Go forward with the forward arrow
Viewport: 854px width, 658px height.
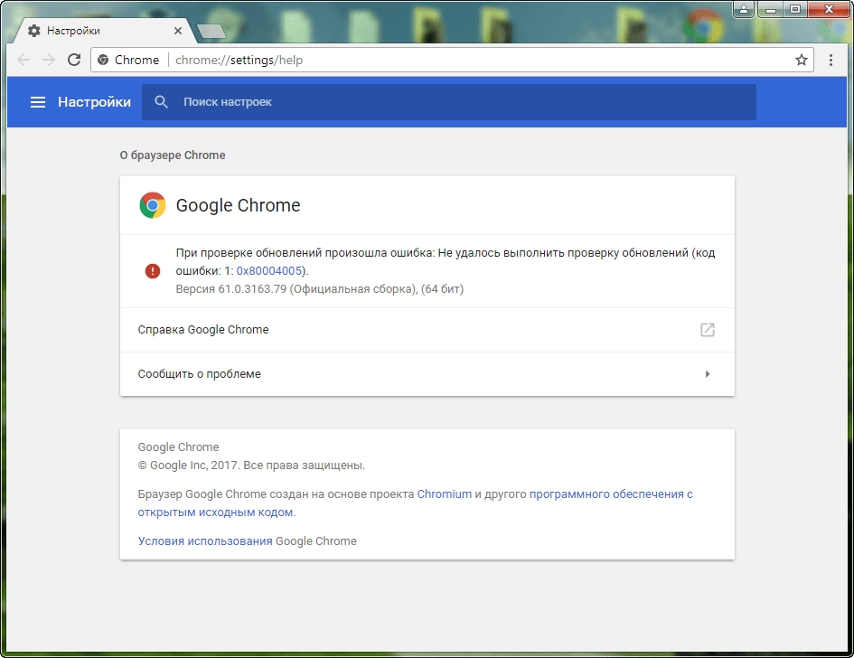pos(49,60)
